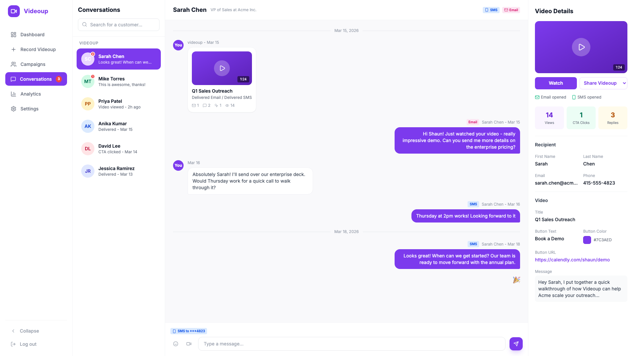Click the #7C3AED button color swatch
This screenshot has height=356, width=634.
click(587, 240)
